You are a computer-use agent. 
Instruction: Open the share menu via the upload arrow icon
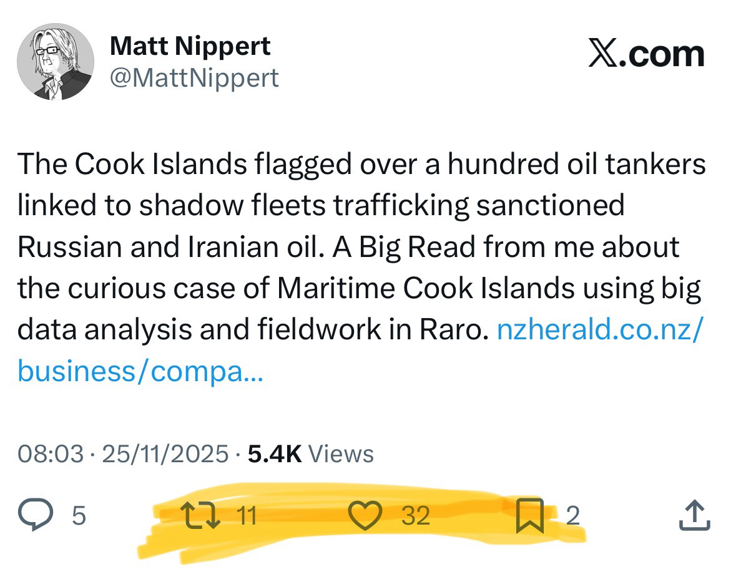click(x=694, y=515)
